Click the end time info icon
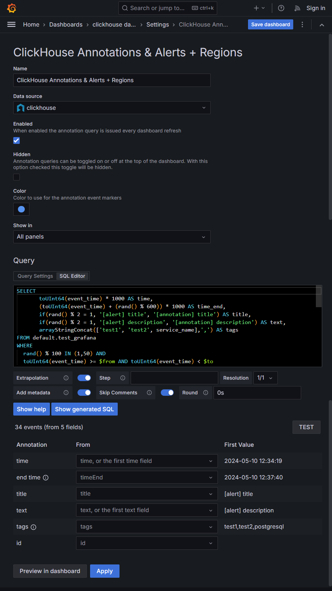 46,478
